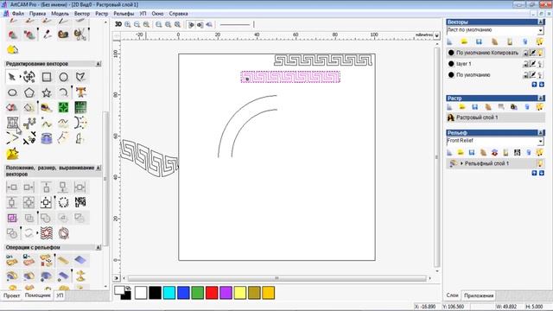Click the new layer icon in Relief panel

[x=449, y=152]
